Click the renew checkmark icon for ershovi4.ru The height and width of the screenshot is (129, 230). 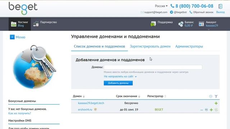click(x=216, y=110)
